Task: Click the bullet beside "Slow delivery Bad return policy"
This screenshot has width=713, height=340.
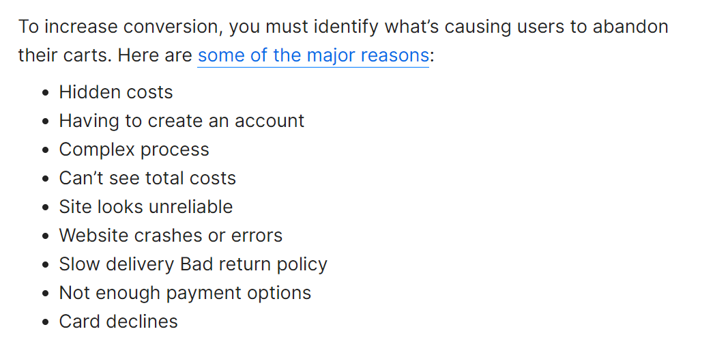Action: 46,266
